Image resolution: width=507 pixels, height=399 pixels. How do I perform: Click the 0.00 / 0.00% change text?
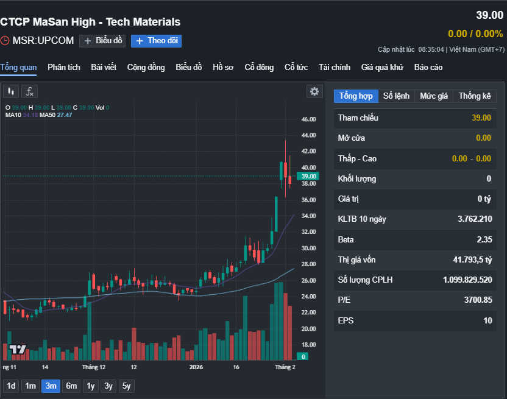pos(475,34)
